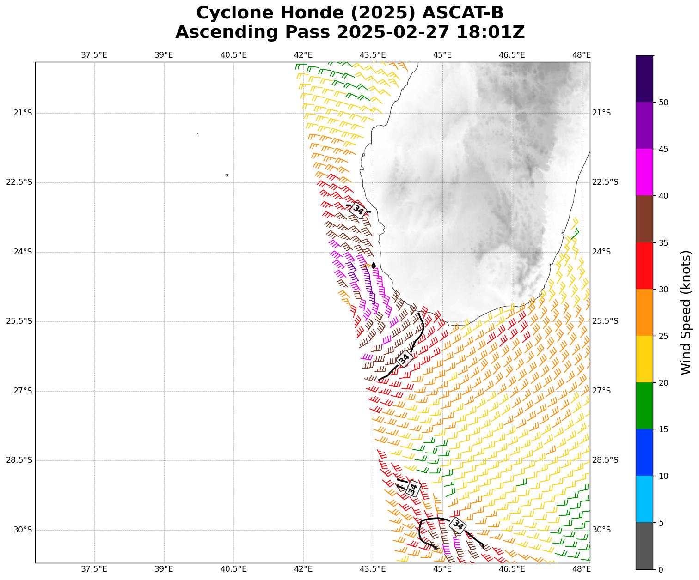The image size is (699, 580).
Task: Click the southernmost 34 contour label
Action: coord(458,525)
